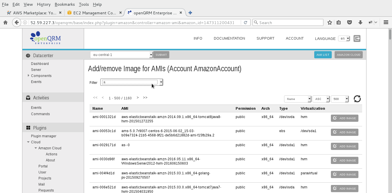Viewport: 392px width, 193px height.
Task: Click the openQRM Enterprise logo
Action: [x=46, y=38]
